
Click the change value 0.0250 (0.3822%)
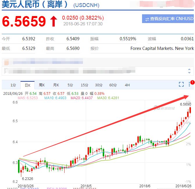[x=83, y=18]
